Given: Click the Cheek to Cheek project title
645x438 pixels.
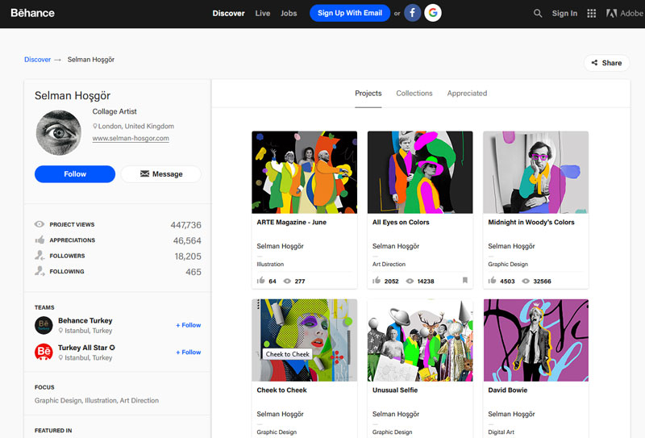Looking at the screenshot, I should coord(281,390).
